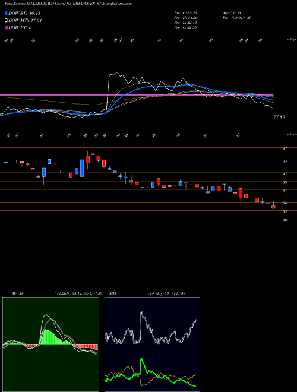Click the 'Pre H: 34.20' value
The height and width of the screenshot is (392, 297).
185,18
